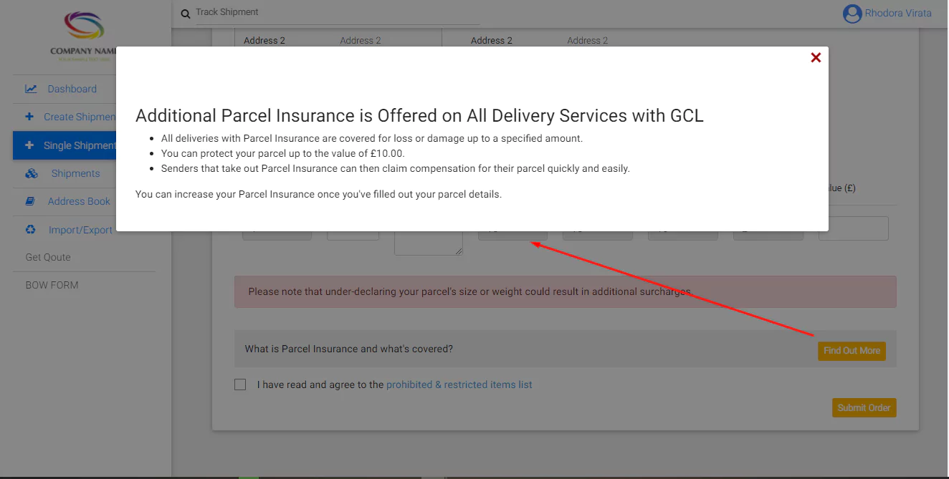Viewport: 949px width, 479px height.
Task: Submit the order
Action: tap(864, 407)
